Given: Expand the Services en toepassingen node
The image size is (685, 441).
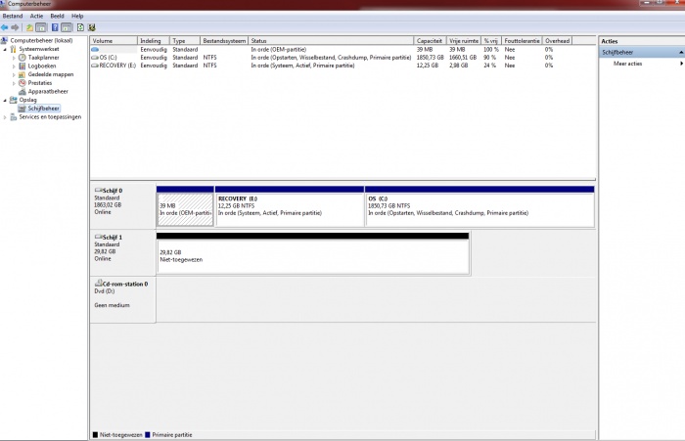Looking at the screenshot, I should [x=5, y=117].
